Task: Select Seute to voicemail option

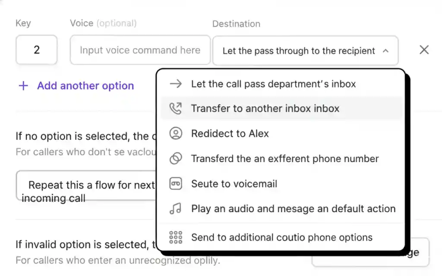Action: pyautogui.click(x=281, y=184)
